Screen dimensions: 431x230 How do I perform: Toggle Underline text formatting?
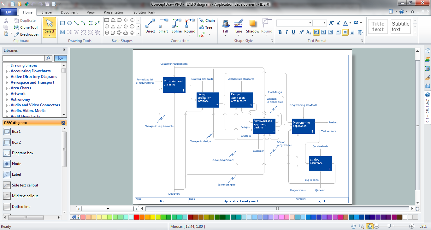click(x=293, y=32)
